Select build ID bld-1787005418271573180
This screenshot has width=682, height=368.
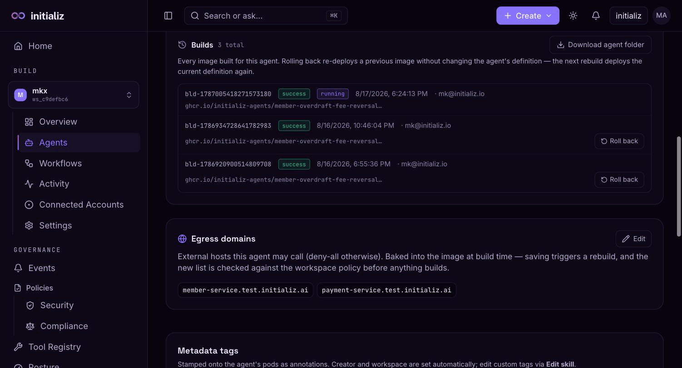point(228,94)
